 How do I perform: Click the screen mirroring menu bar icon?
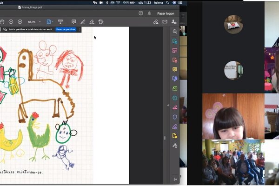click(95, 2)
